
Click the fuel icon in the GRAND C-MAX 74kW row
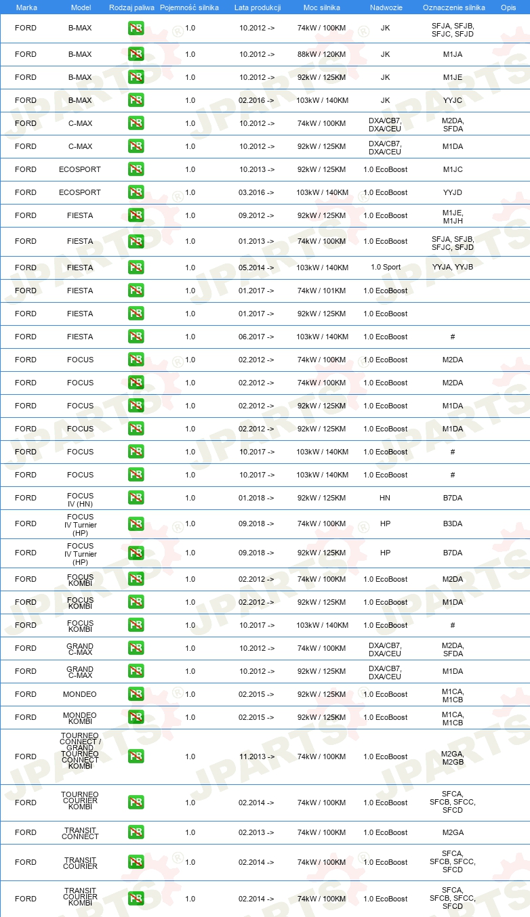tap(136, 648)
